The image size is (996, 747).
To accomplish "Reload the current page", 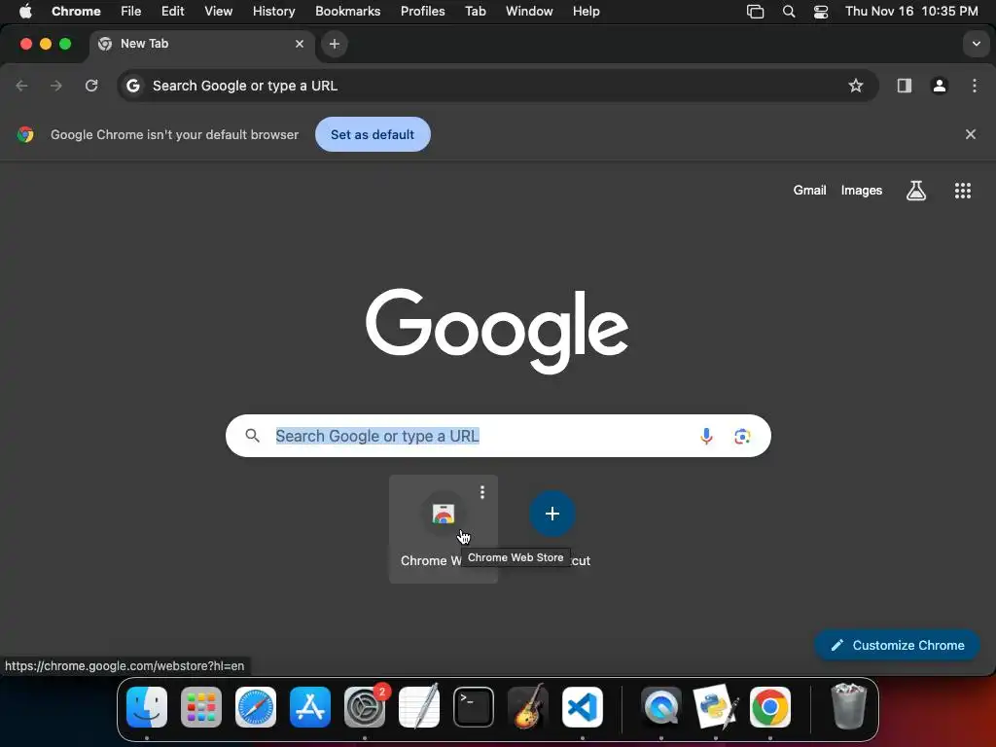I will click(91, 86).
